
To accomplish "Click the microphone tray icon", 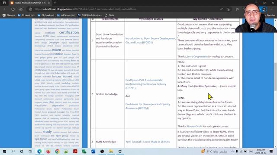I will (237, 151).
